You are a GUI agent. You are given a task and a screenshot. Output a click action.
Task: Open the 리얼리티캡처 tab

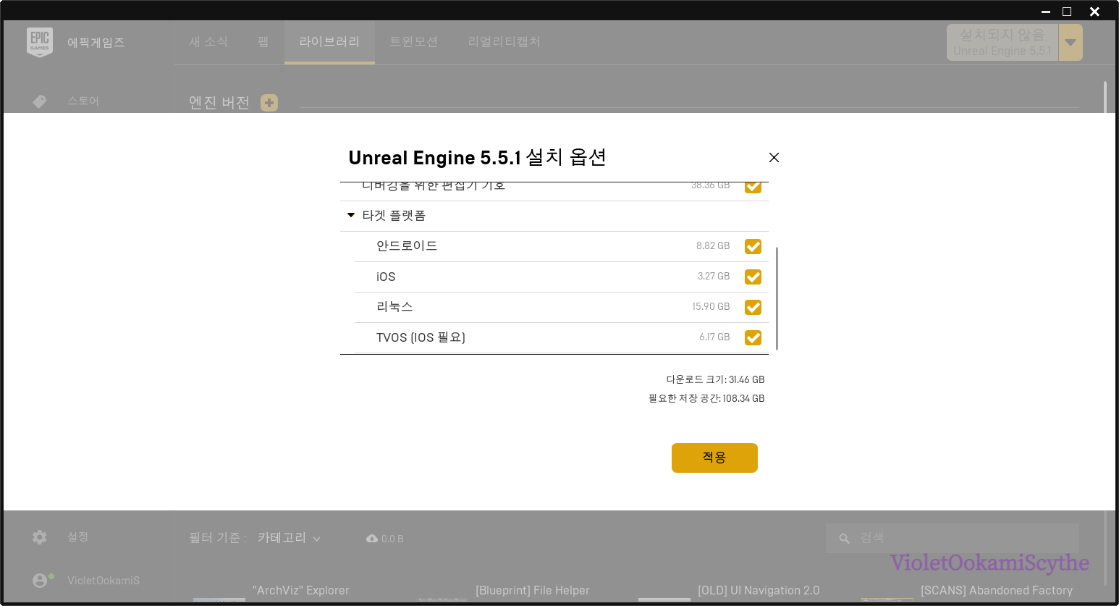[x=504, y=42]
